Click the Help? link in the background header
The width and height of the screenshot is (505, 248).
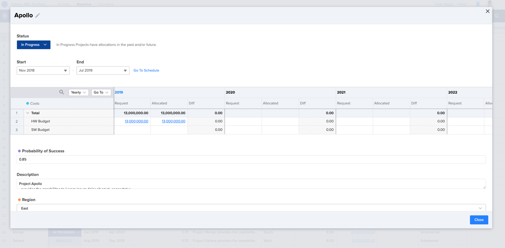[463, 4]
